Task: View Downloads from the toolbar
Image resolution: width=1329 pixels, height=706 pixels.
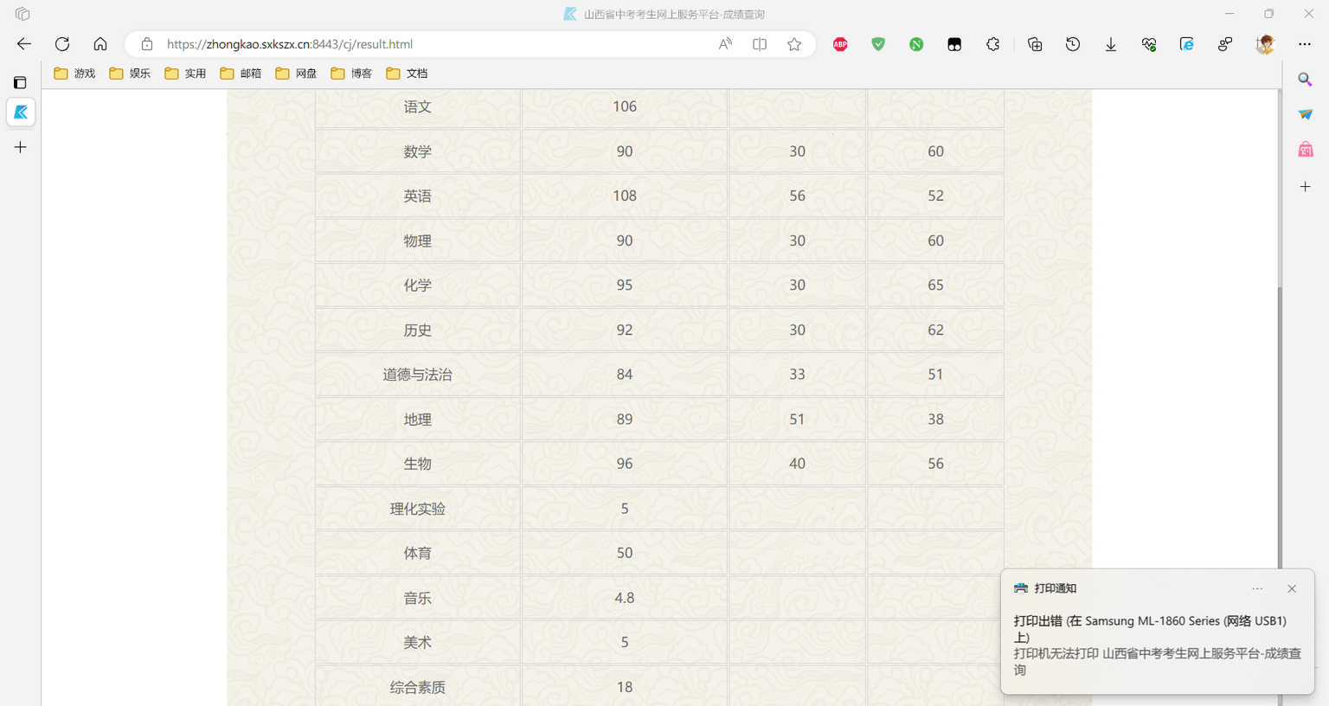Action: [1110, 44]
